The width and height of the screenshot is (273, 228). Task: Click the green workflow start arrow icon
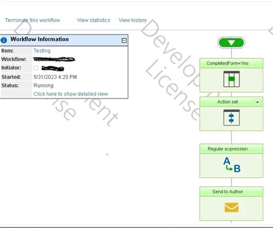coord(232,43)
